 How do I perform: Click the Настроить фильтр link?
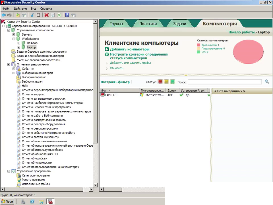115,82
